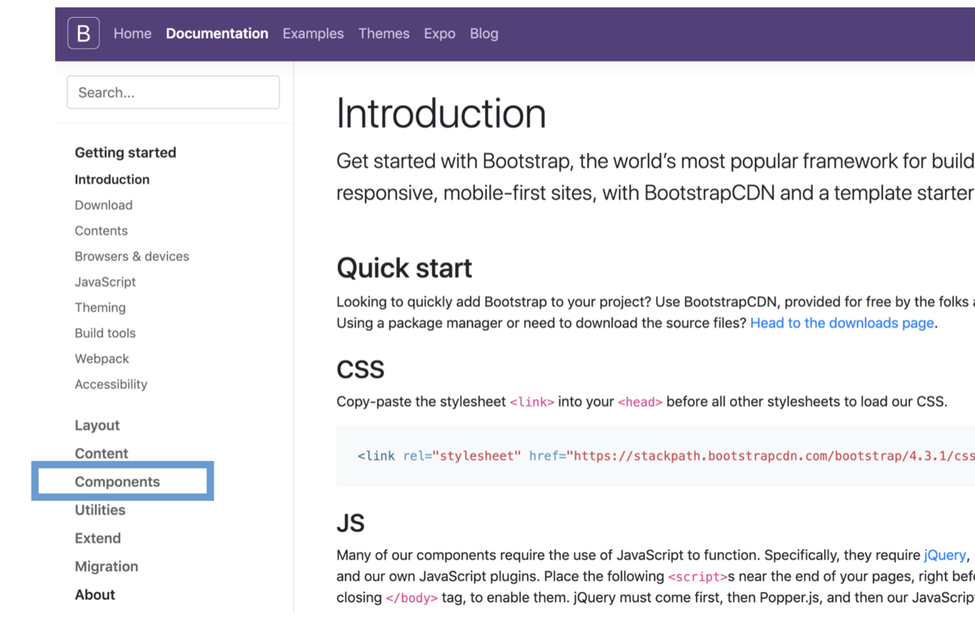Click the <script> inline code text
The image size is (975, 624).
click(696, 577)
